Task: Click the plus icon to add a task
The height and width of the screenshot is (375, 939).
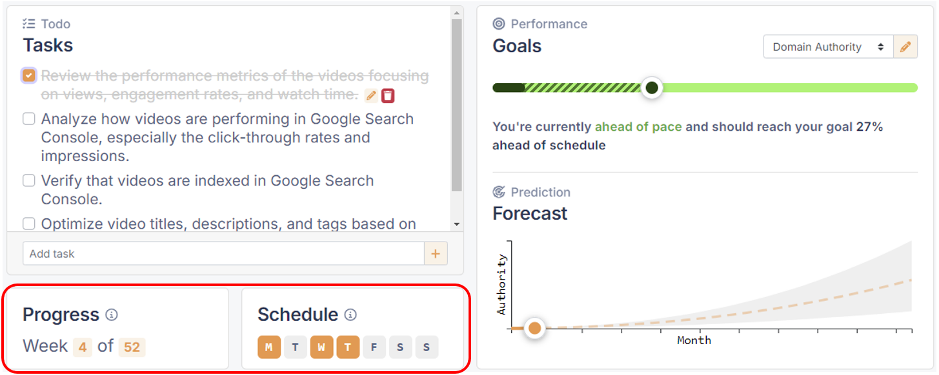Action: (x=436, y=253)
